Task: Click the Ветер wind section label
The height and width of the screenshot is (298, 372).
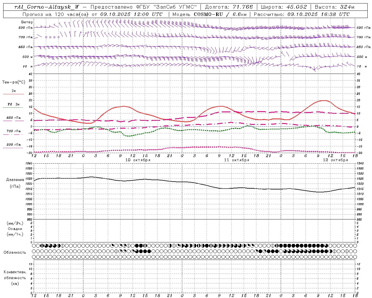Action: pos(27,22)
